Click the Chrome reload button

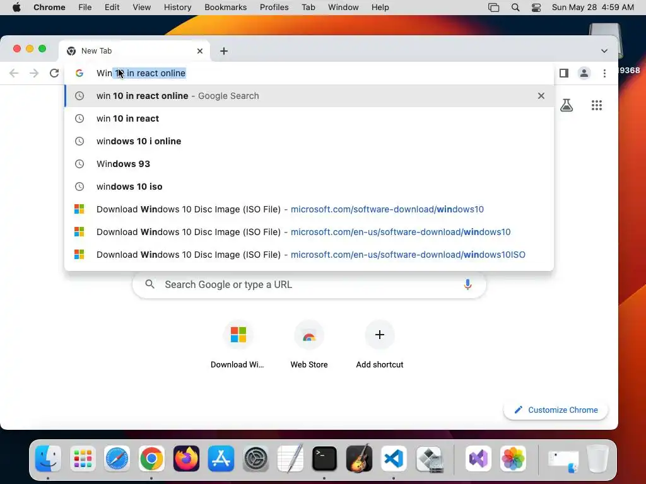54,73
